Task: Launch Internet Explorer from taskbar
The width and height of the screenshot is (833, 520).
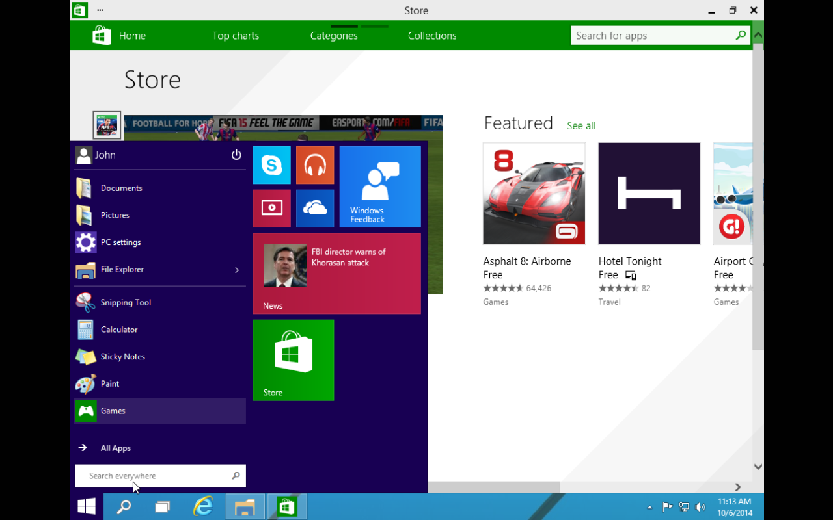Action: pyautogui.click(x=204, y=506)
